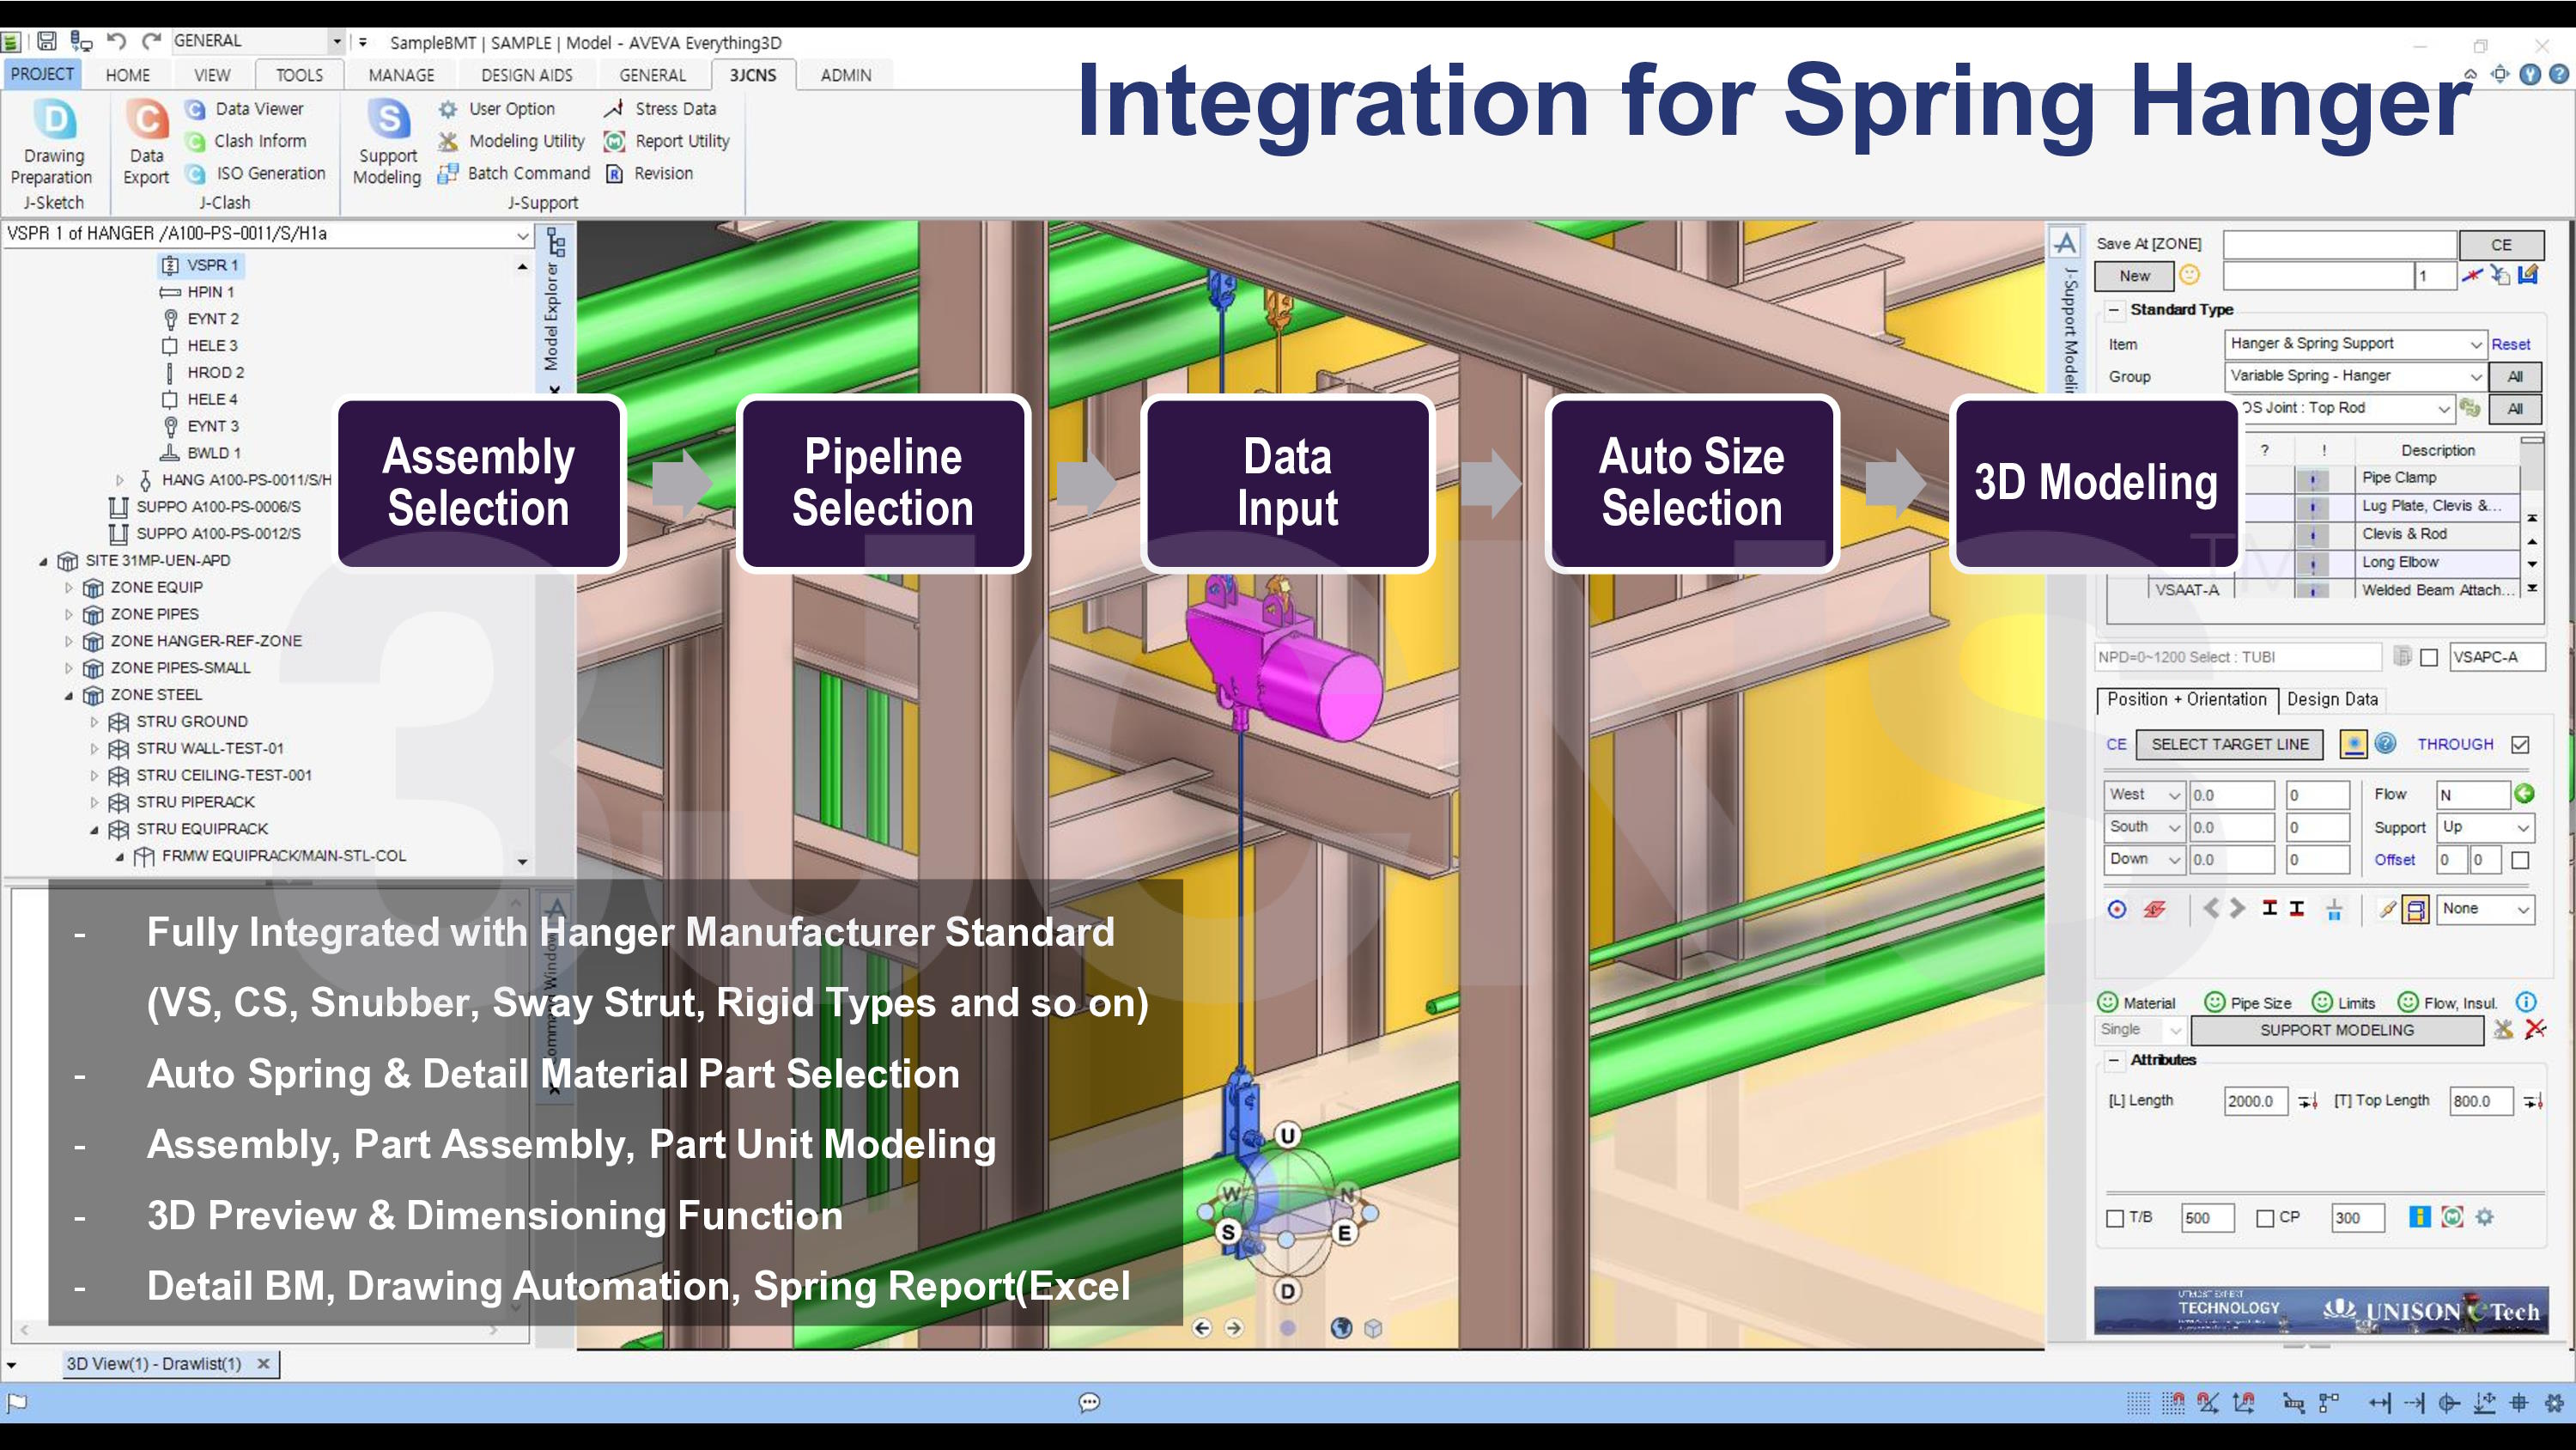
Task: Launch the Data Export tool
Action: pos(146,143)
